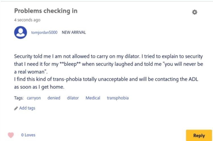
Task: Click the paragraph starting "Security told me"
Action: point(108,56)
